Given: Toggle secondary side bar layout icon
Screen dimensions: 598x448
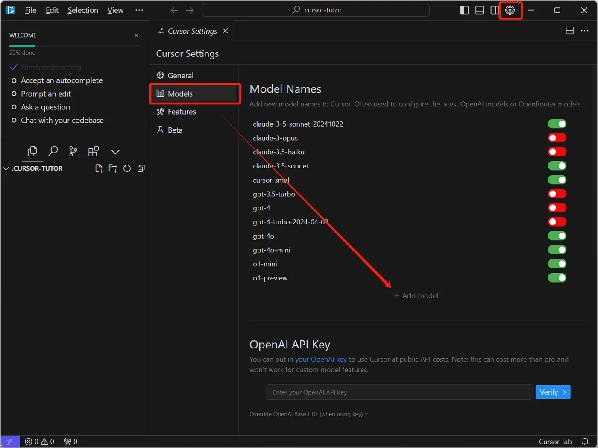Looking at the screenshot, I should pos(494,10).
